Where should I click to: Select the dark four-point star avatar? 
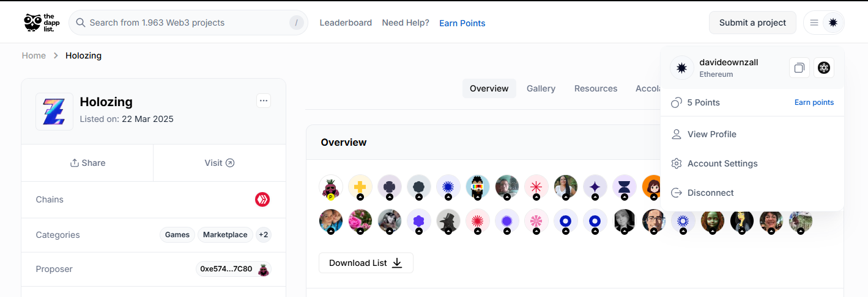(x=595, y=187)
